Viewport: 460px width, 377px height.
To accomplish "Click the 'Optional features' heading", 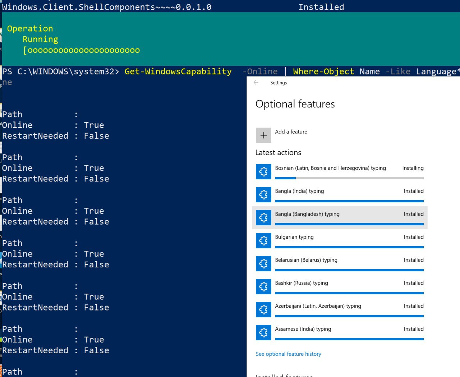I will (295, 104).
